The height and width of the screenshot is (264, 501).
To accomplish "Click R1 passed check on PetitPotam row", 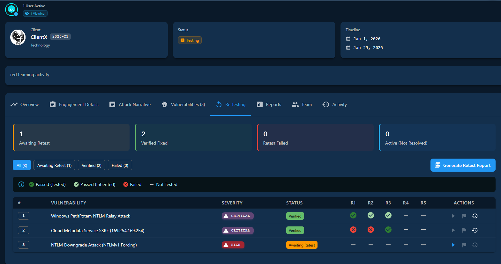I will 353,215.
